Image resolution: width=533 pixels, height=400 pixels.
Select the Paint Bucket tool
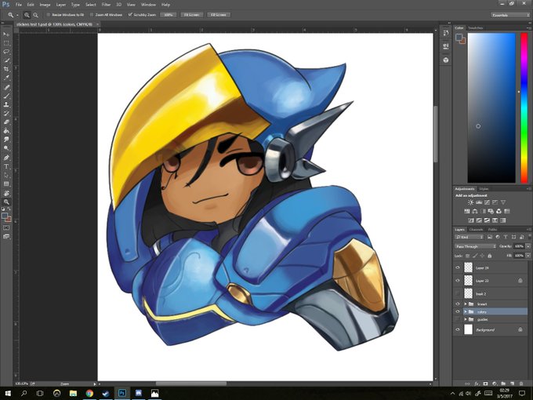coord(6,131)
